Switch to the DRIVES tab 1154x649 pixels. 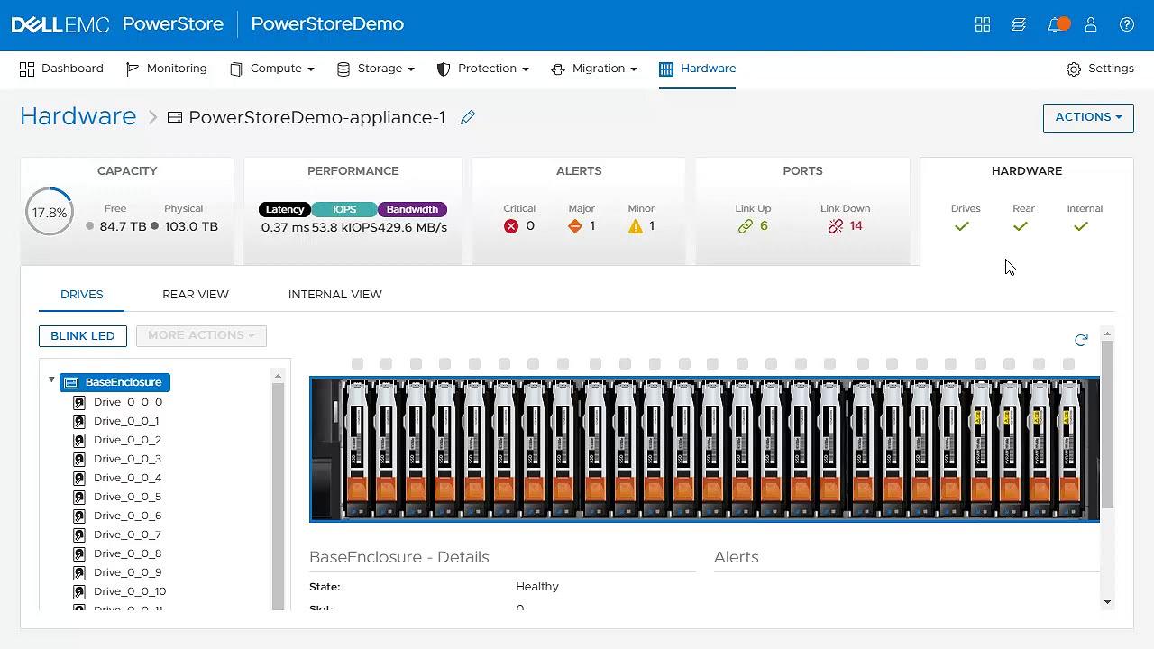pyautogui.click(x=82, y=295)
